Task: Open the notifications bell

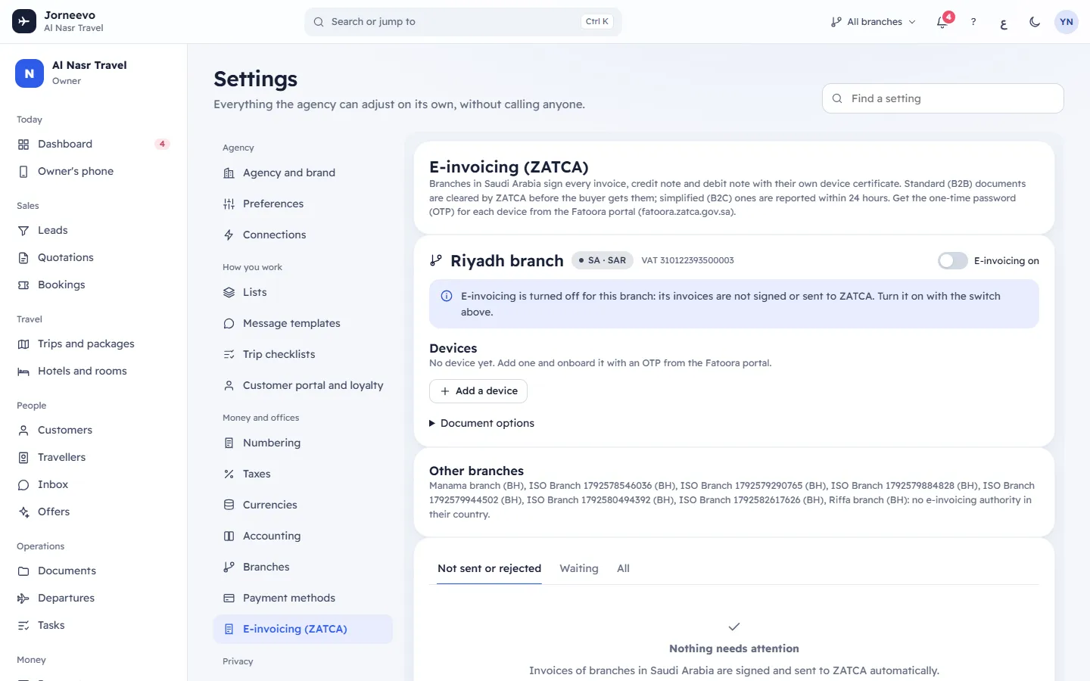Action: coord(942,21)
